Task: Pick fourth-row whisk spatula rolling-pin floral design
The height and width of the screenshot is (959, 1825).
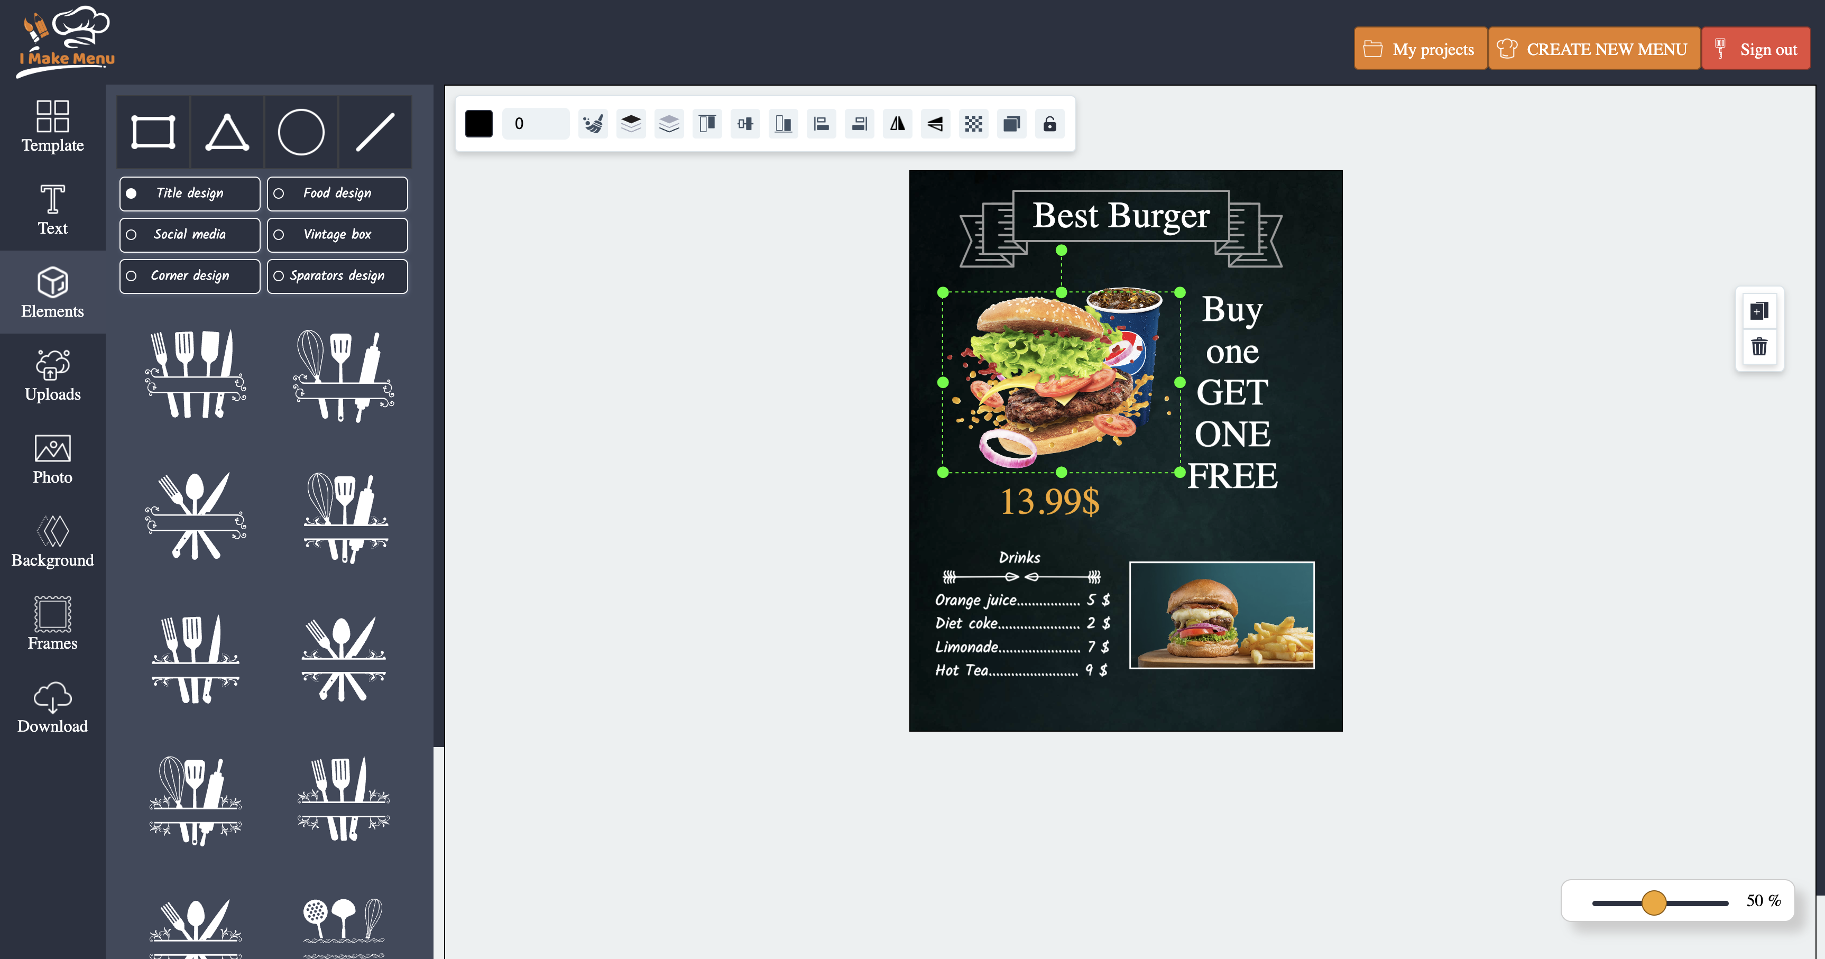Action: point(196,801)
